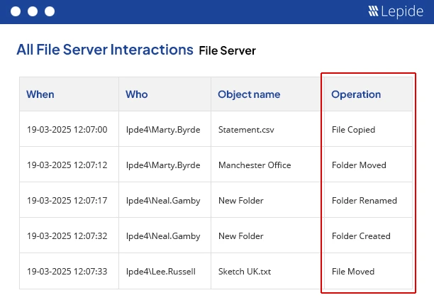Click lpde4\Neal.Gamby in the Folder Created row
This screenshot has width=434, height=305.
click(x=163, y=236)
